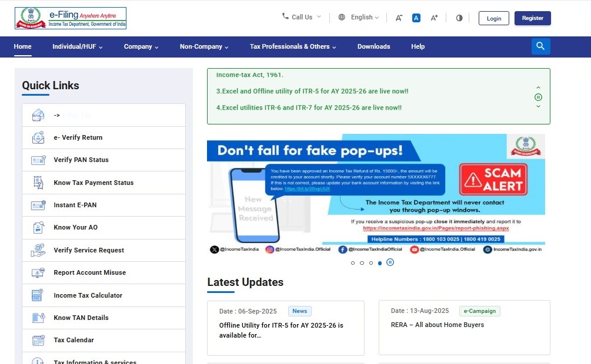Image resolution: width=591 pixels, height=364 pixels.
Task: Open the Help menu item
Action: (x=418, y=47)
